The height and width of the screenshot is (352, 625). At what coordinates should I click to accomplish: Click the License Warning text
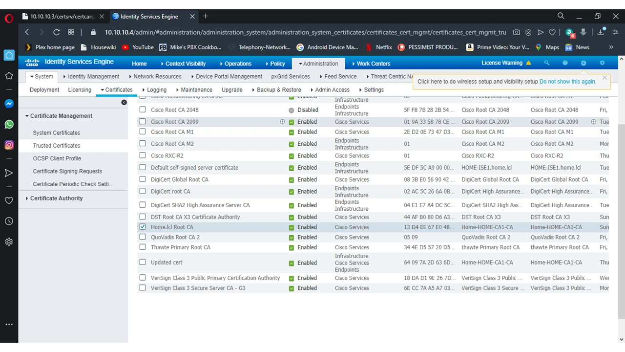click(x=502, y=63)
